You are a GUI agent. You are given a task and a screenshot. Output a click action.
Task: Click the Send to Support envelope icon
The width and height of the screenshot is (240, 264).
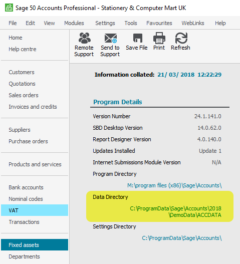[x=111, y=38]
